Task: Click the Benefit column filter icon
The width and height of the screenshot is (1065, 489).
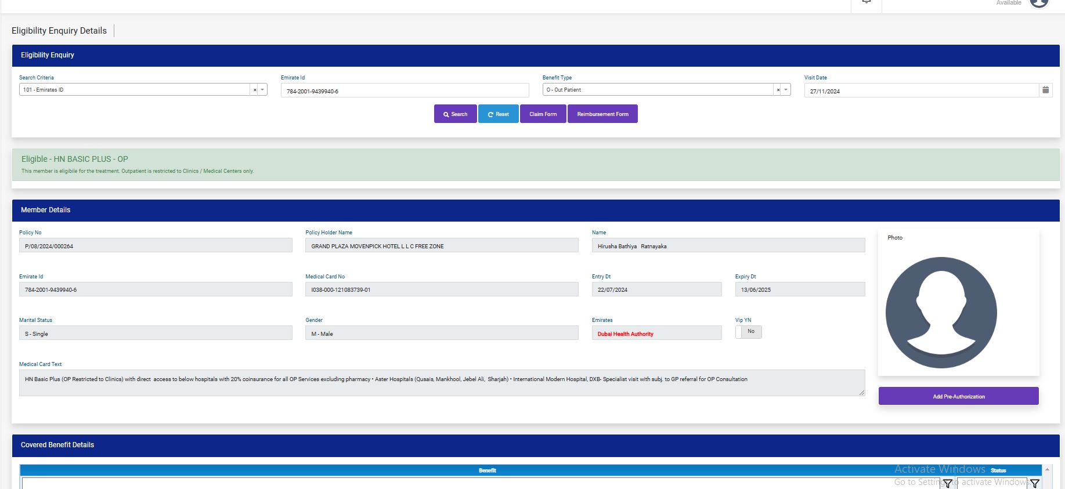Action: tap(948, 483)
